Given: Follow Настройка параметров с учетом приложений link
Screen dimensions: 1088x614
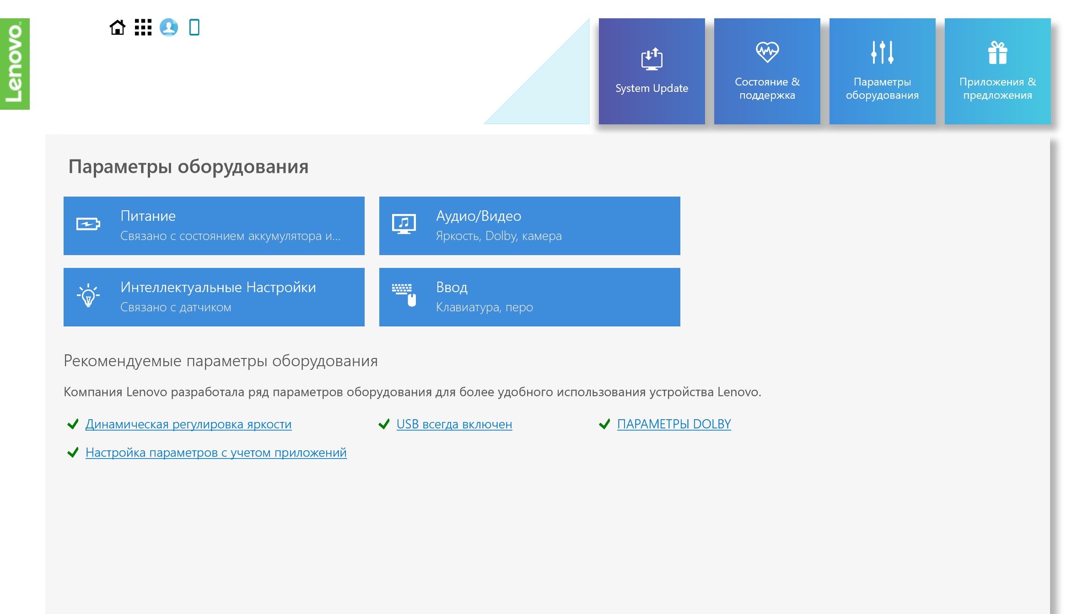Looking at the screenshot, I should click(216, 453).
